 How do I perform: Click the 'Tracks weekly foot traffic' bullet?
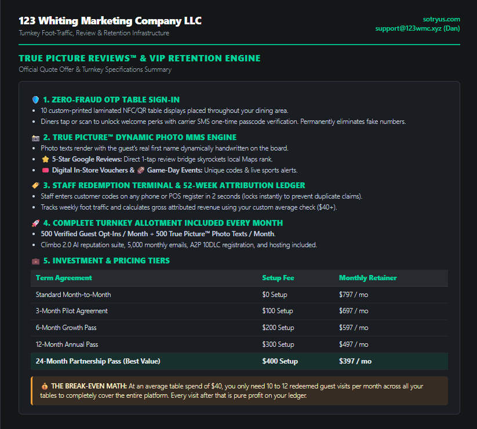click(189, 207)
